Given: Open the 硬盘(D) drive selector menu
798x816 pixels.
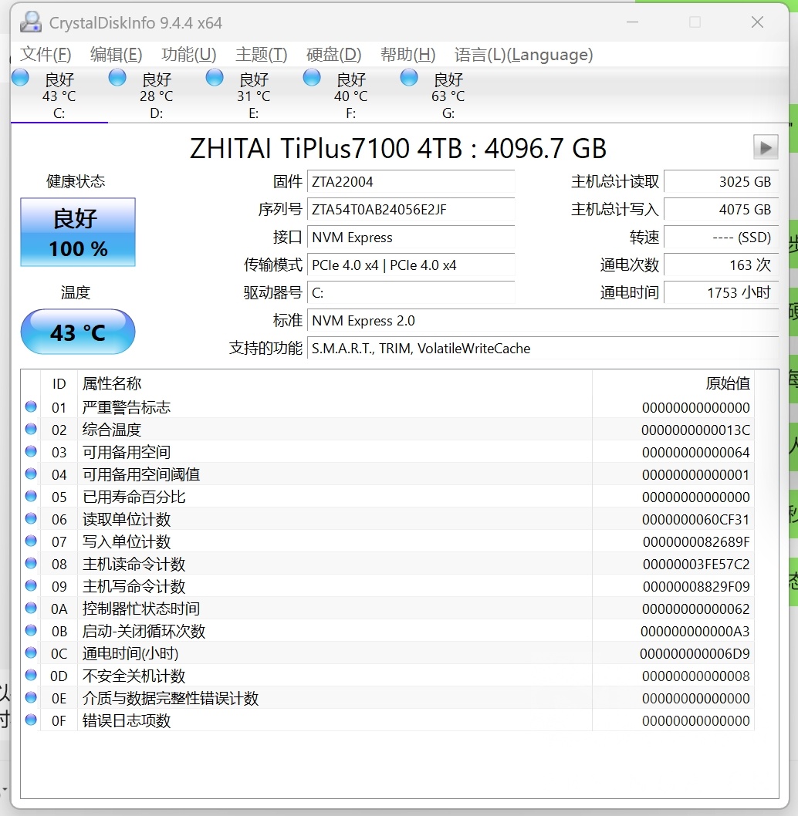Looking at the screenshot, I should [x=333, y=55].
